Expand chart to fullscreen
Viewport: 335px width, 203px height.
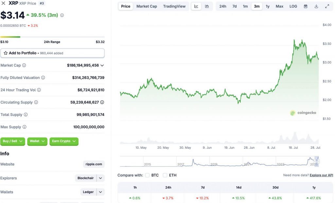click(x=327, y=6)
